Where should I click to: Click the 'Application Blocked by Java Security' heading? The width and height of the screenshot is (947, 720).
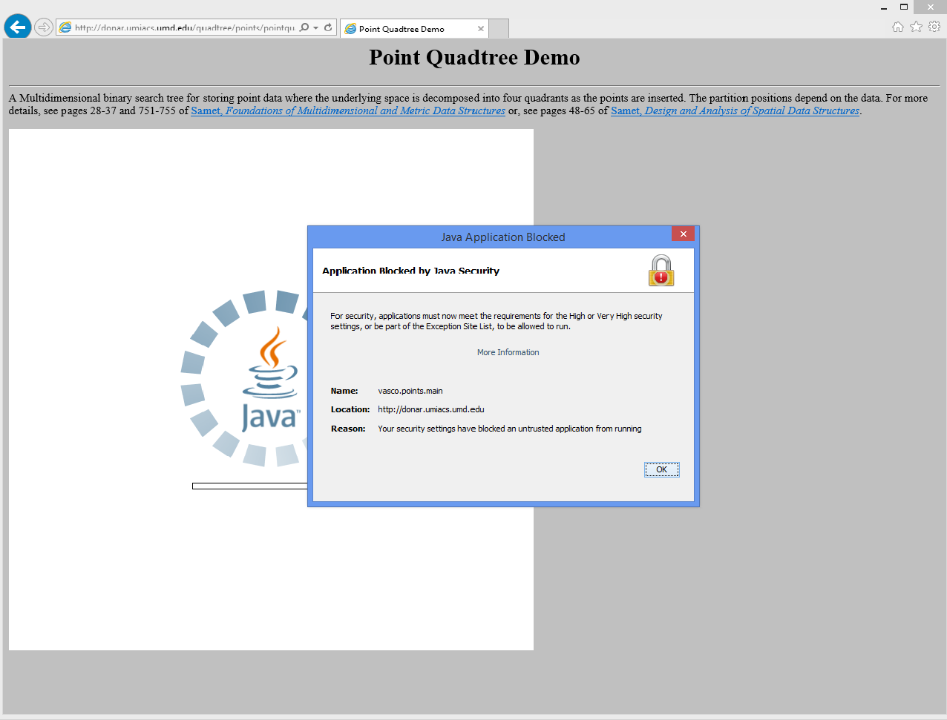[x=410, y=271]
